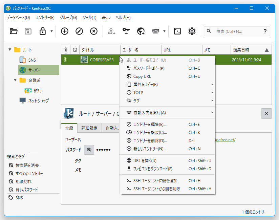Open the lock database dropdown arrow

[51, 31]
